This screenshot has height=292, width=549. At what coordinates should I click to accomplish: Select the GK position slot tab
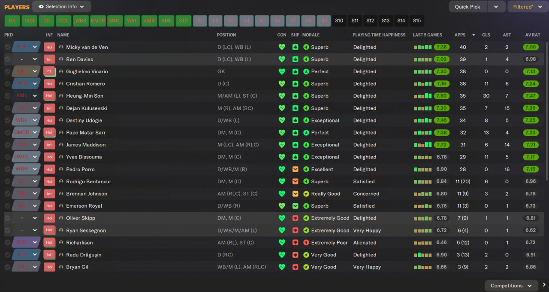coord(12,21)
